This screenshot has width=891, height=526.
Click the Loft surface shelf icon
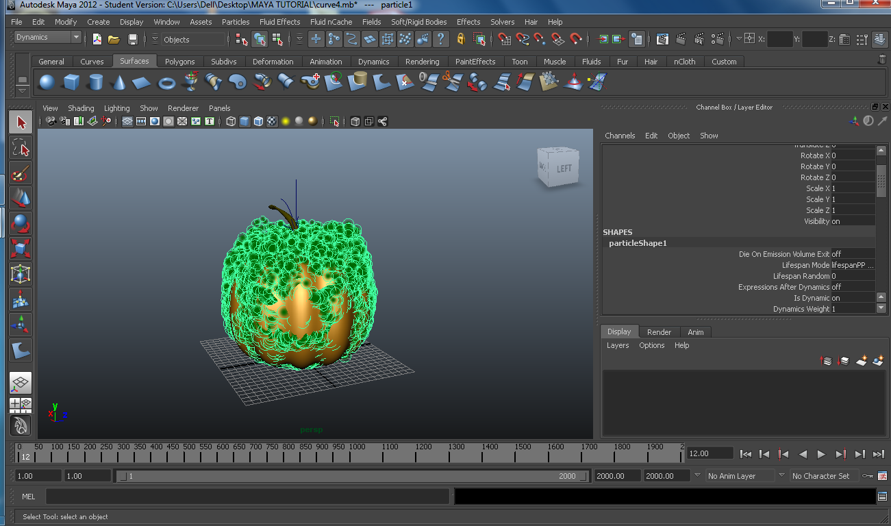(x=214, y=82)
